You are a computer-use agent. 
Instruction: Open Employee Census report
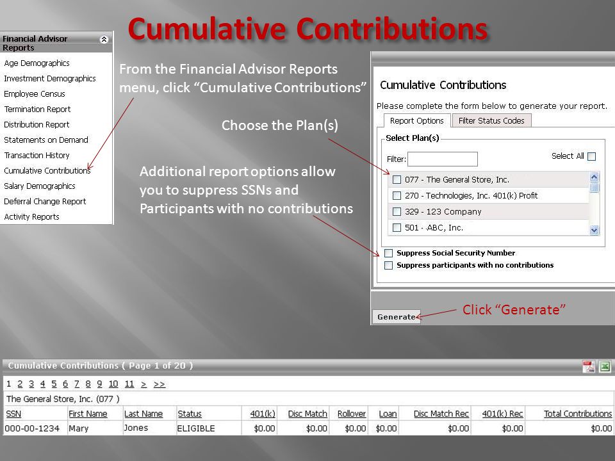click(x=35, y=94)
